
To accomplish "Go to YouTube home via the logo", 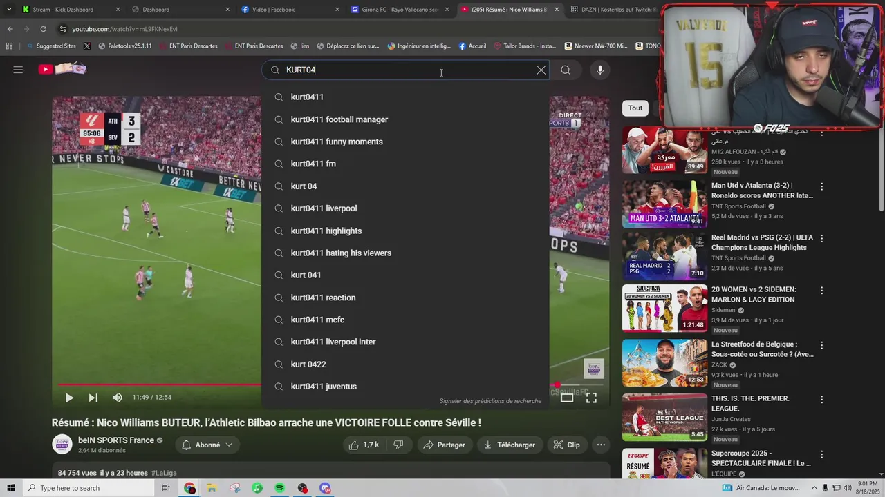I will click(62, 69).
